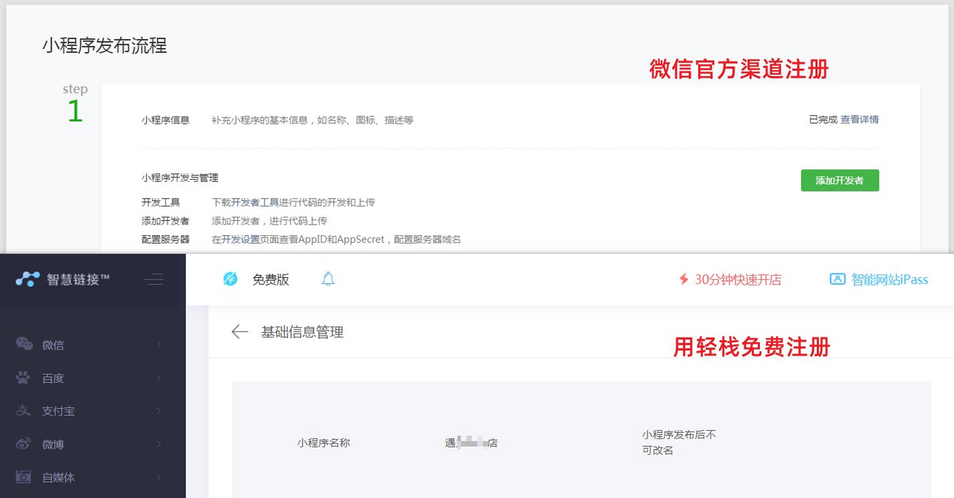Collapse sidebar with hamburger menu icon
Image resolution: width=954 pixels, height=498 pixels.
click(x=153, y=279)
